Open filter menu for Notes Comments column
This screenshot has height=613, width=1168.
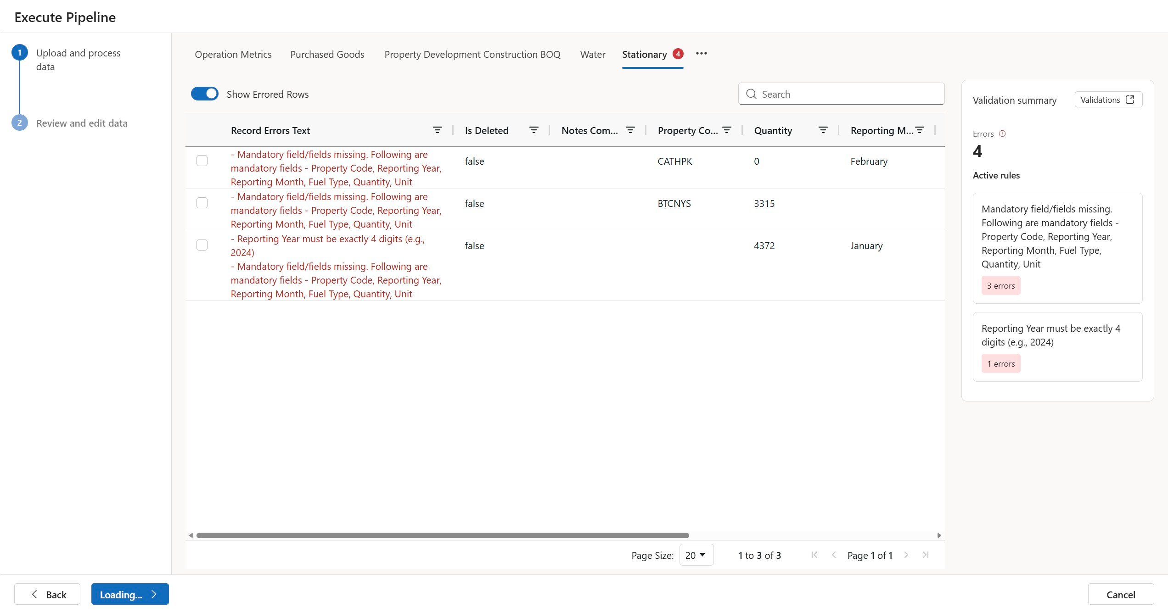630,130
